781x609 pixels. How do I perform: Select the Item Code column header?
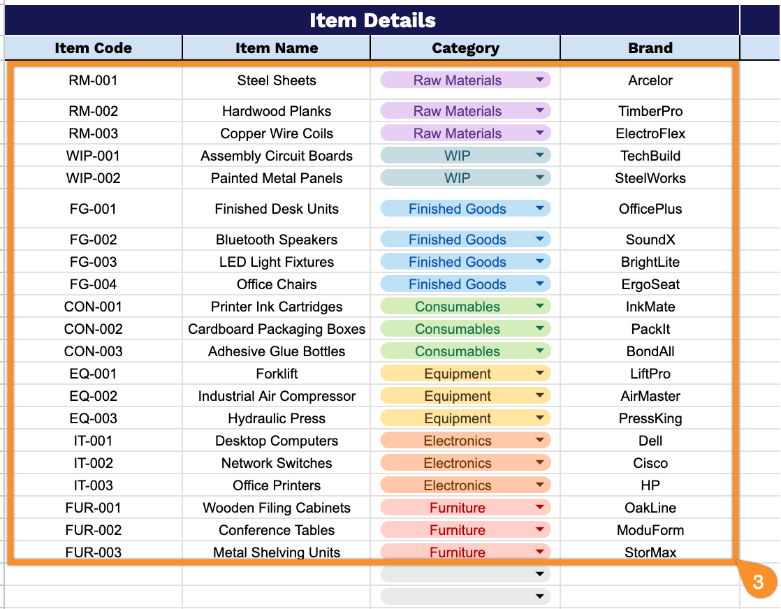[93, 47]
